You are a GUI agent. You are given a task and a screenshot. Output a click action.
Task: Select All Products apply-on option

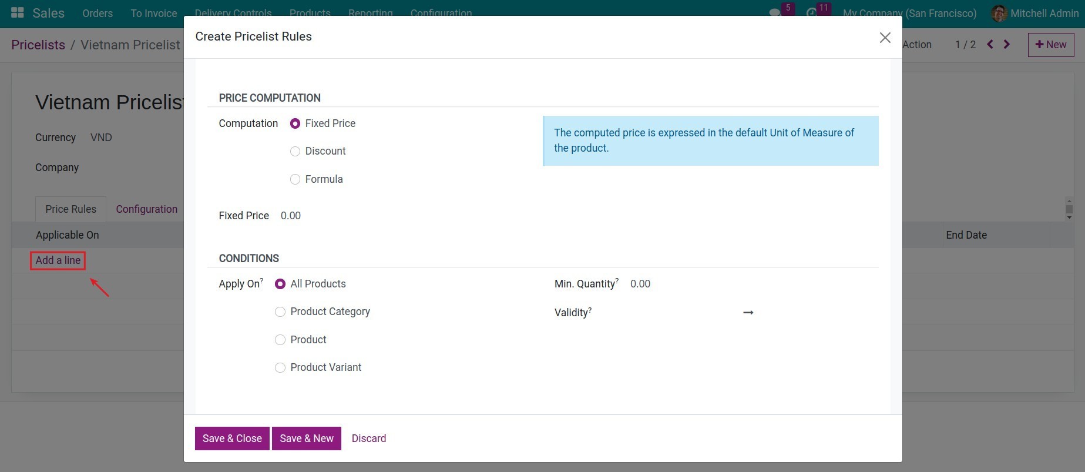[280, 284]
